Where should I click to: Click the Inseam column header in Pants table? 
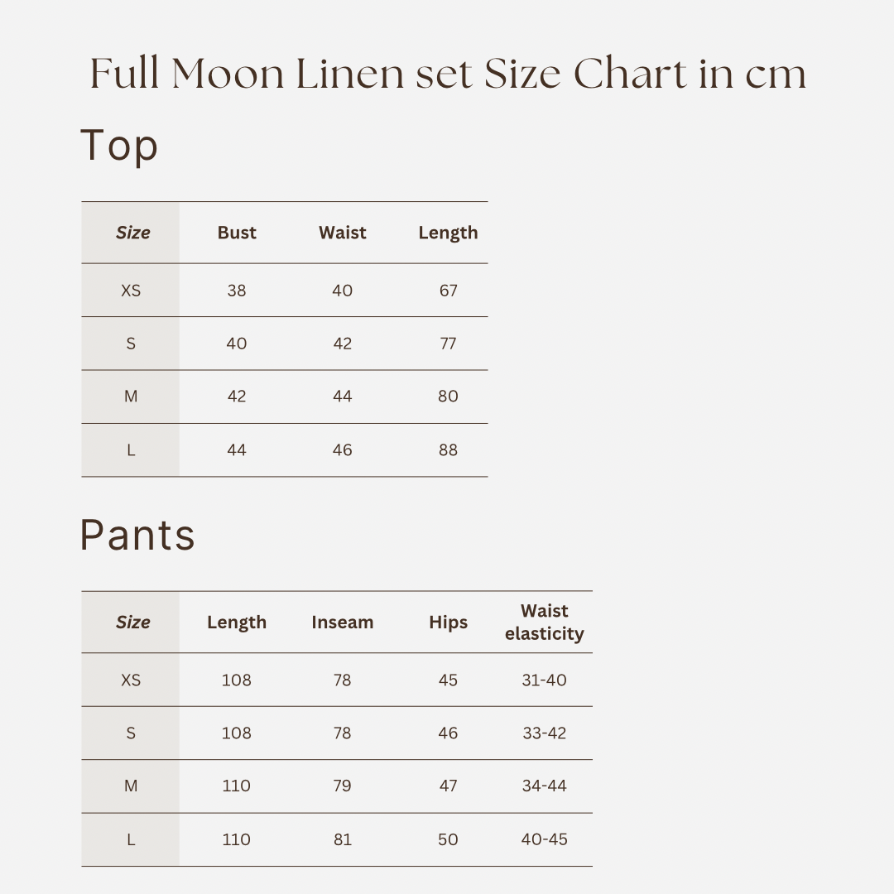[x=342, y=622]
